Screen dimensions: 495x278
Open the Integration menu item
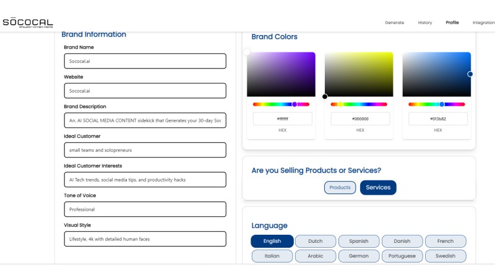(x=483, y=23)
